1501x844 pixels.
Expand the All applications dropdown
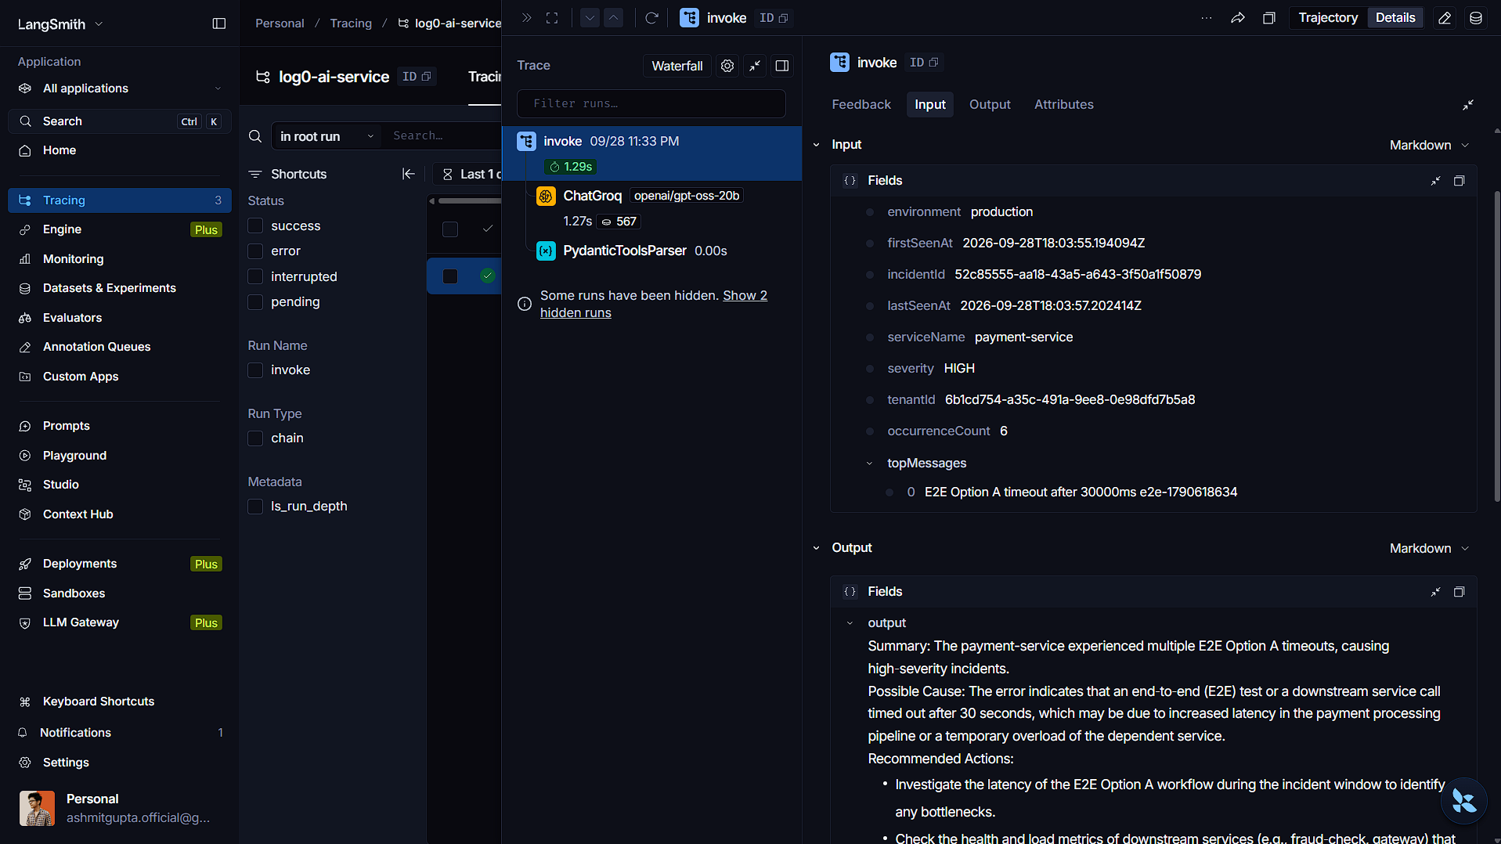120,88
